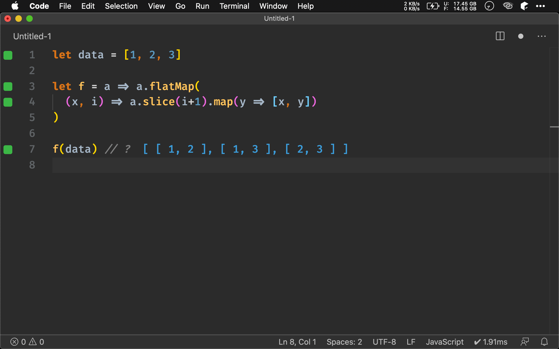Place the cursor on empty line 8
Viewport: 559px width, 349px height.
coord(164,165)
